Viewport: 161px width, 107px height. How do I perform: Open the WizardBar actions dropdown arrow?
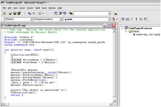click(x=117, y=19)
